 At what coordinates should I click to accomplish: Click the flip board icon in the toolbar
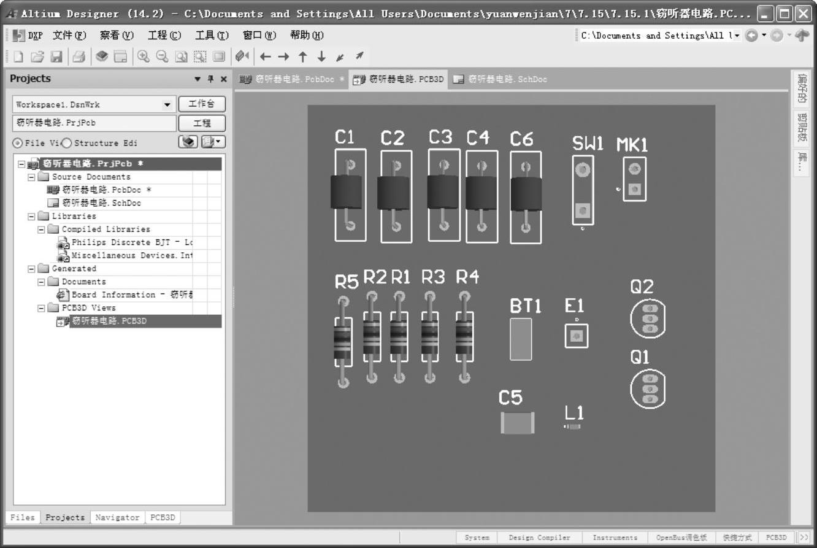242,56
